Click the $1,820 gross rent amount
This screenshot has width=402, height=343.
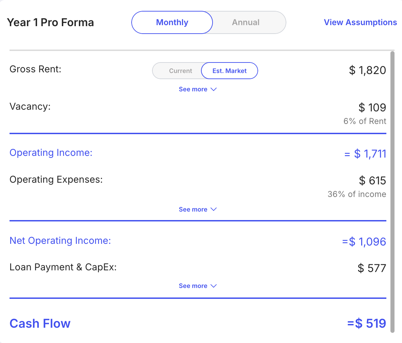click(x=367, y=70)
